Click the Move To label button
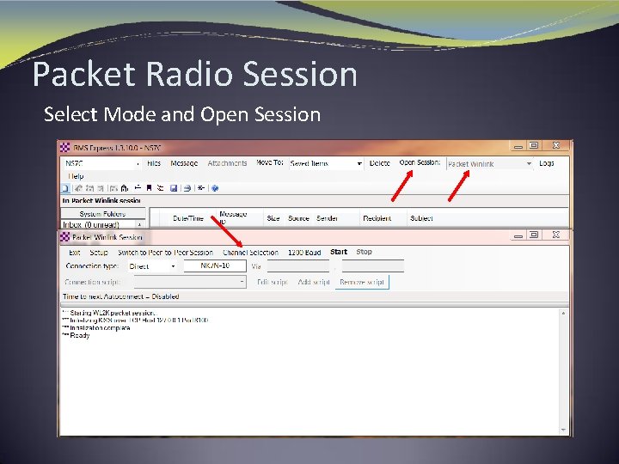619x464 pixels. pyautogui.click(x=270, y=162)
